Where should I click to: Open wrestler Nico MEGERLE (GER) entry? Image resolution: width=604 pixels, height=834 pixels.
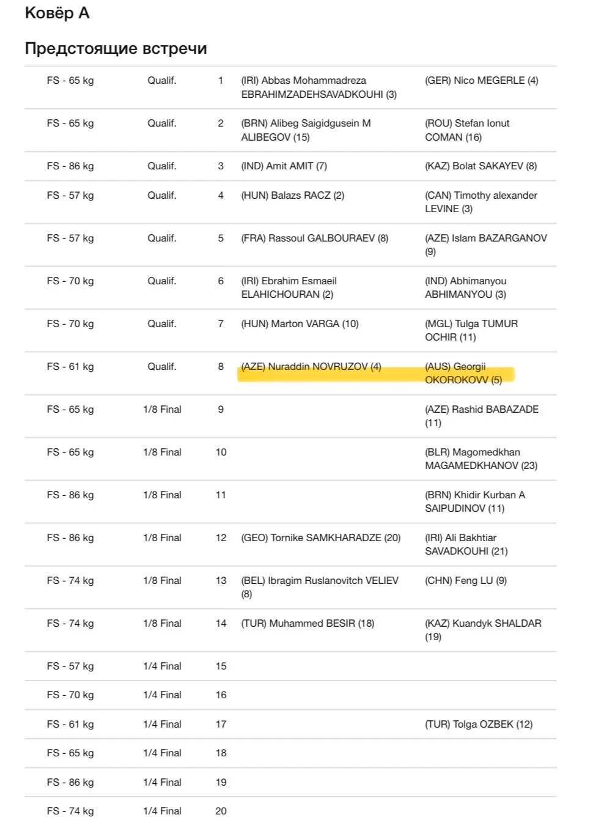click(481, 80)
